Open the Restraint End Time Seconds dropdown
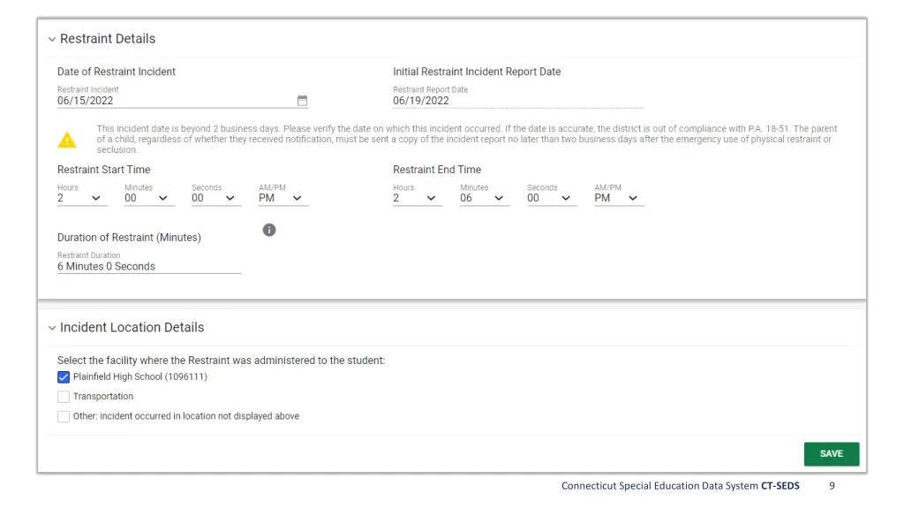Screen dimensions: 904x509 point(552,198)
